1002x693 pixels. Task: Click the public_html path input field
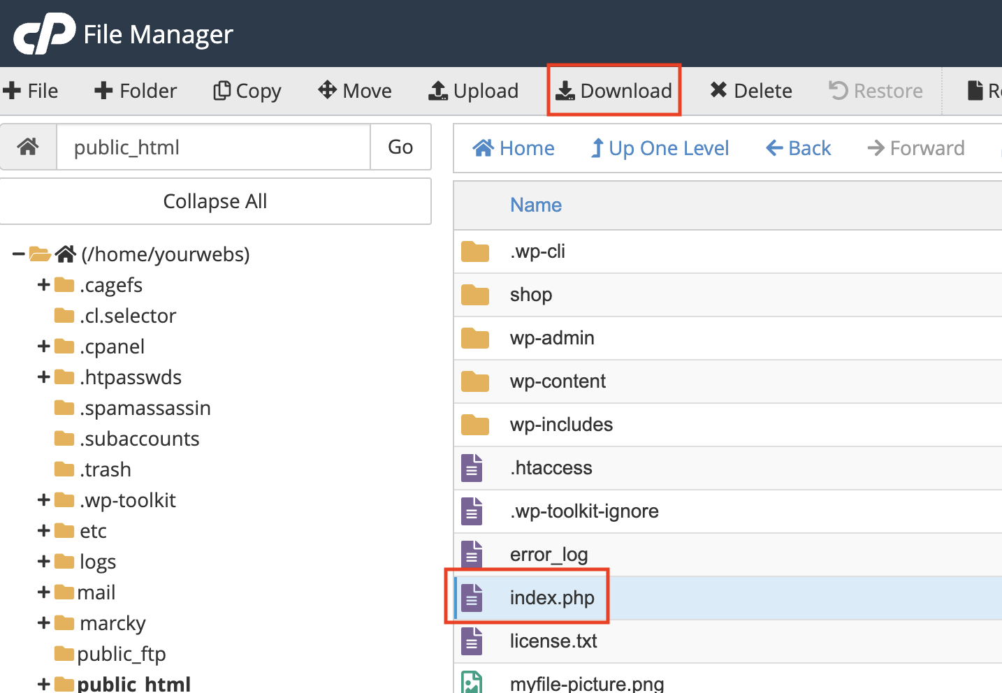pos(213,147)
